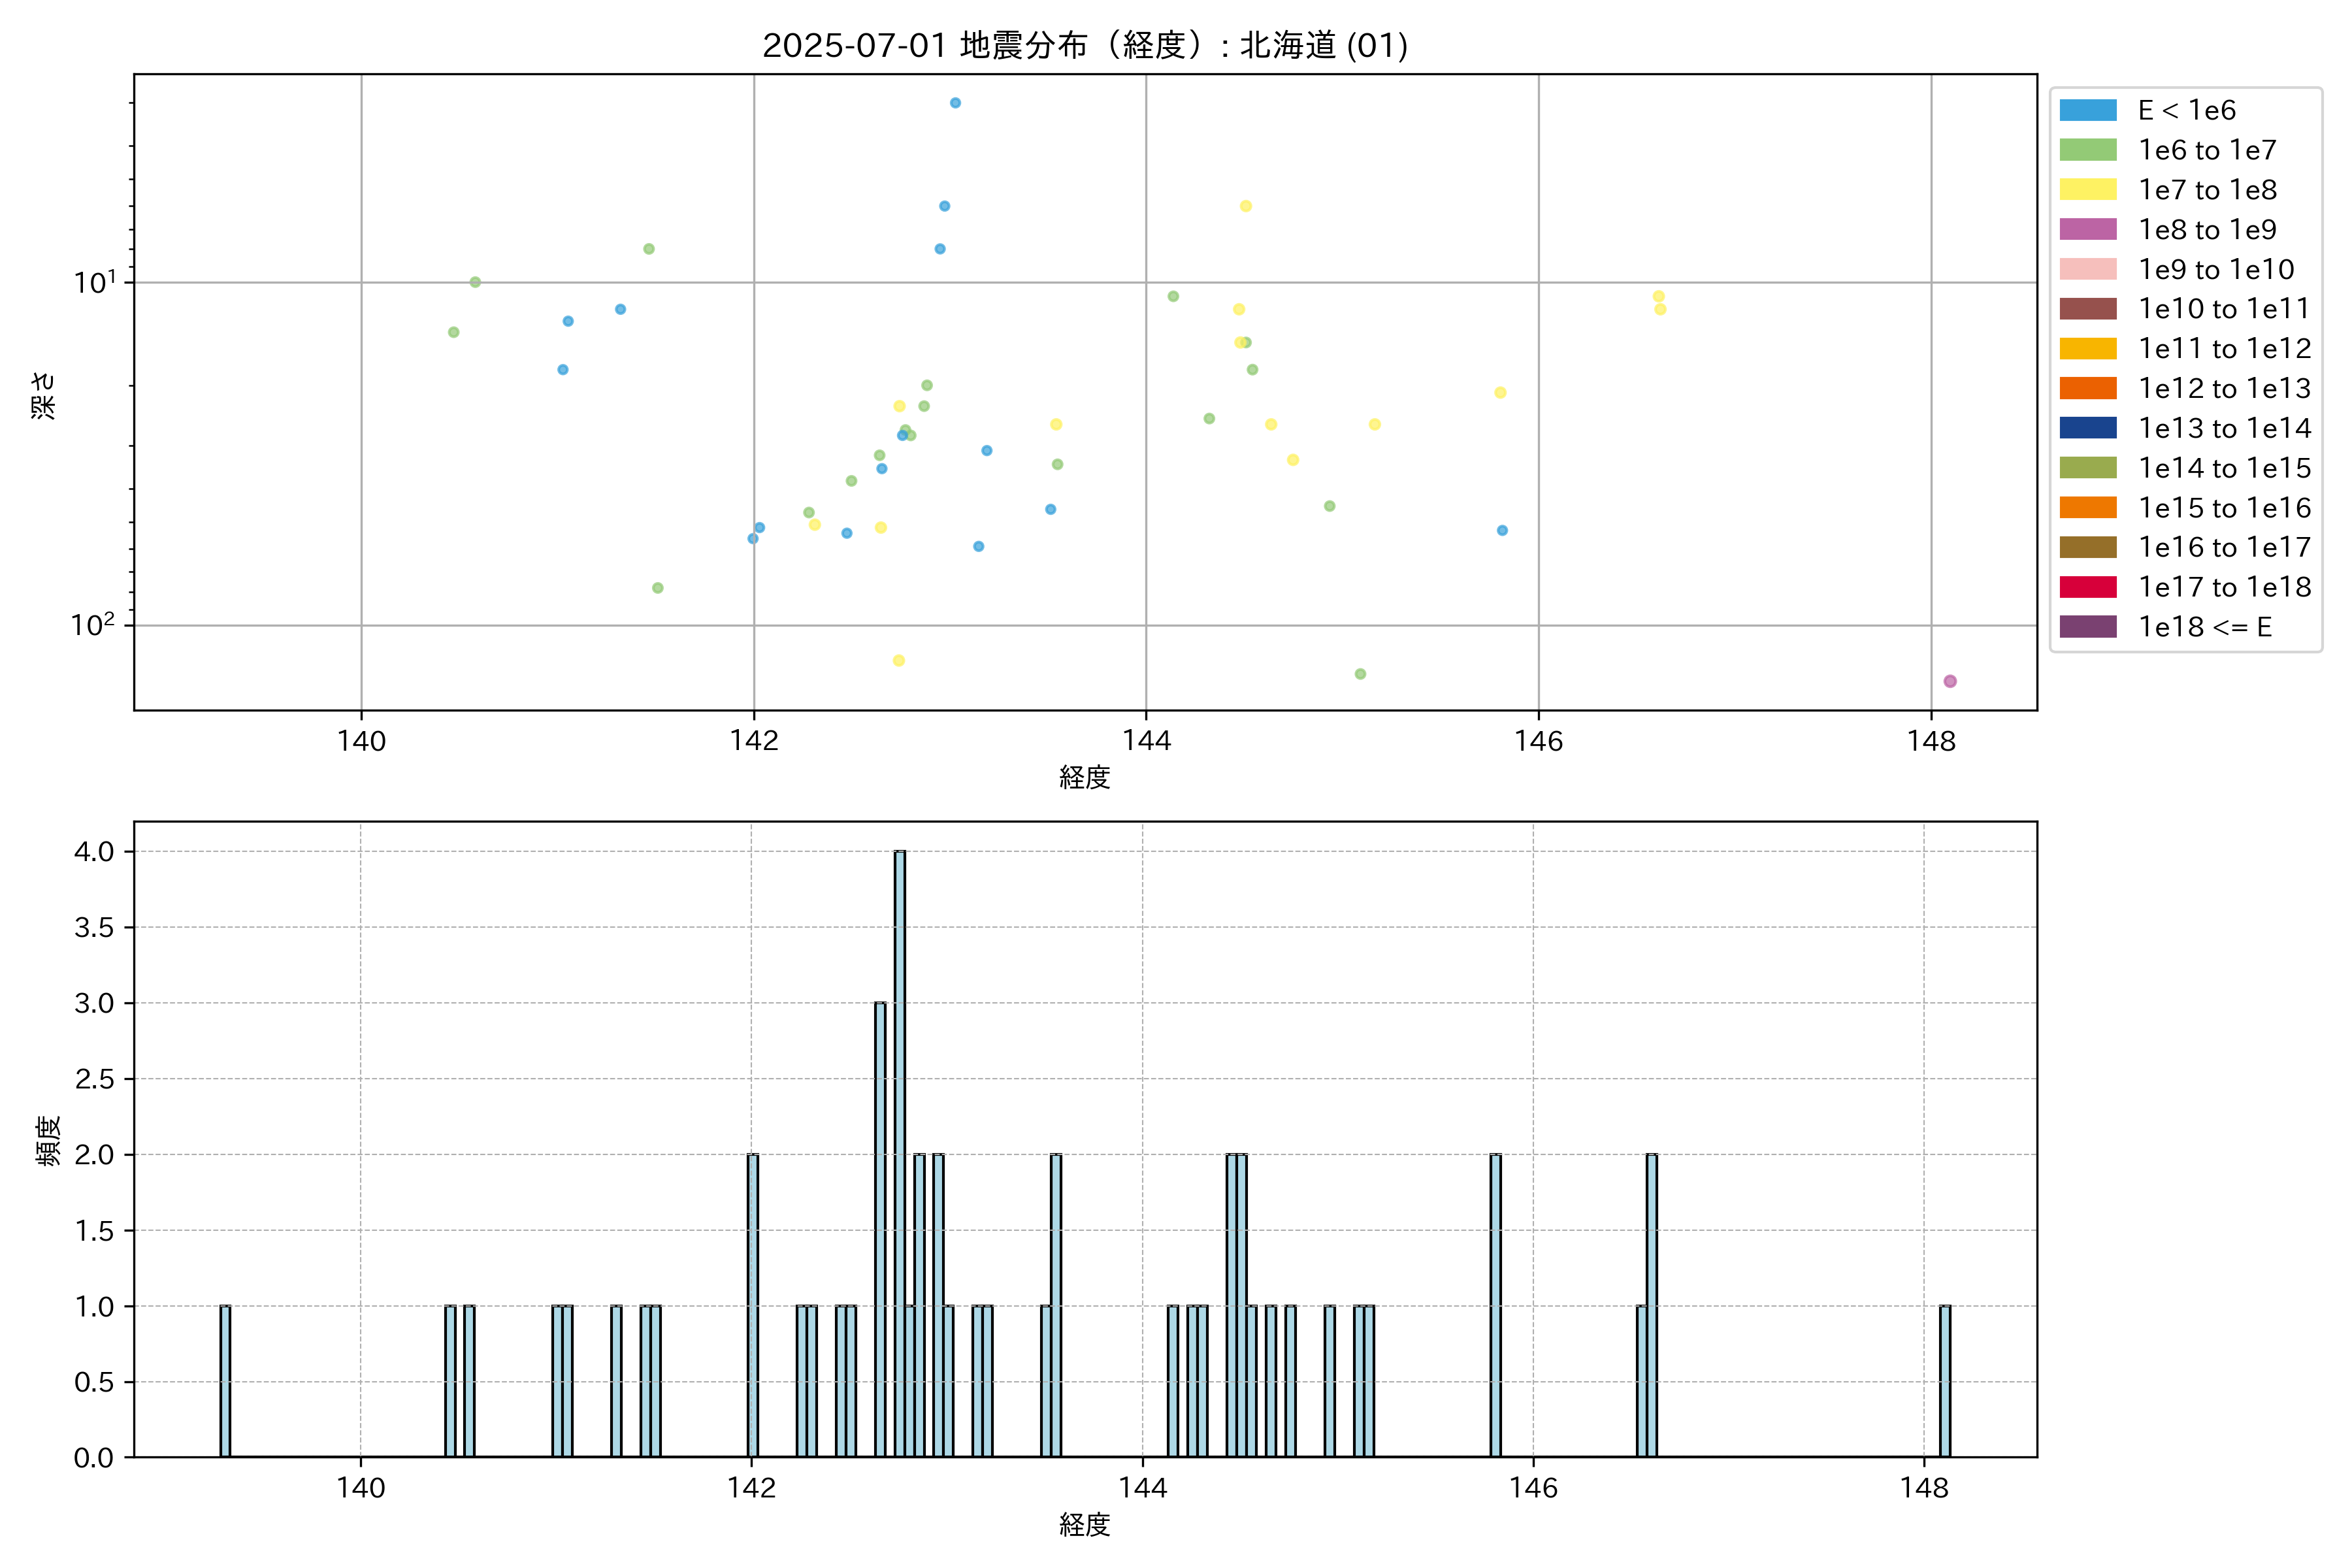The width and height of the screenshot is (2352, 1568).
Task: Click the dark purple 1e18 <= E swatch
Action: 2087,627
